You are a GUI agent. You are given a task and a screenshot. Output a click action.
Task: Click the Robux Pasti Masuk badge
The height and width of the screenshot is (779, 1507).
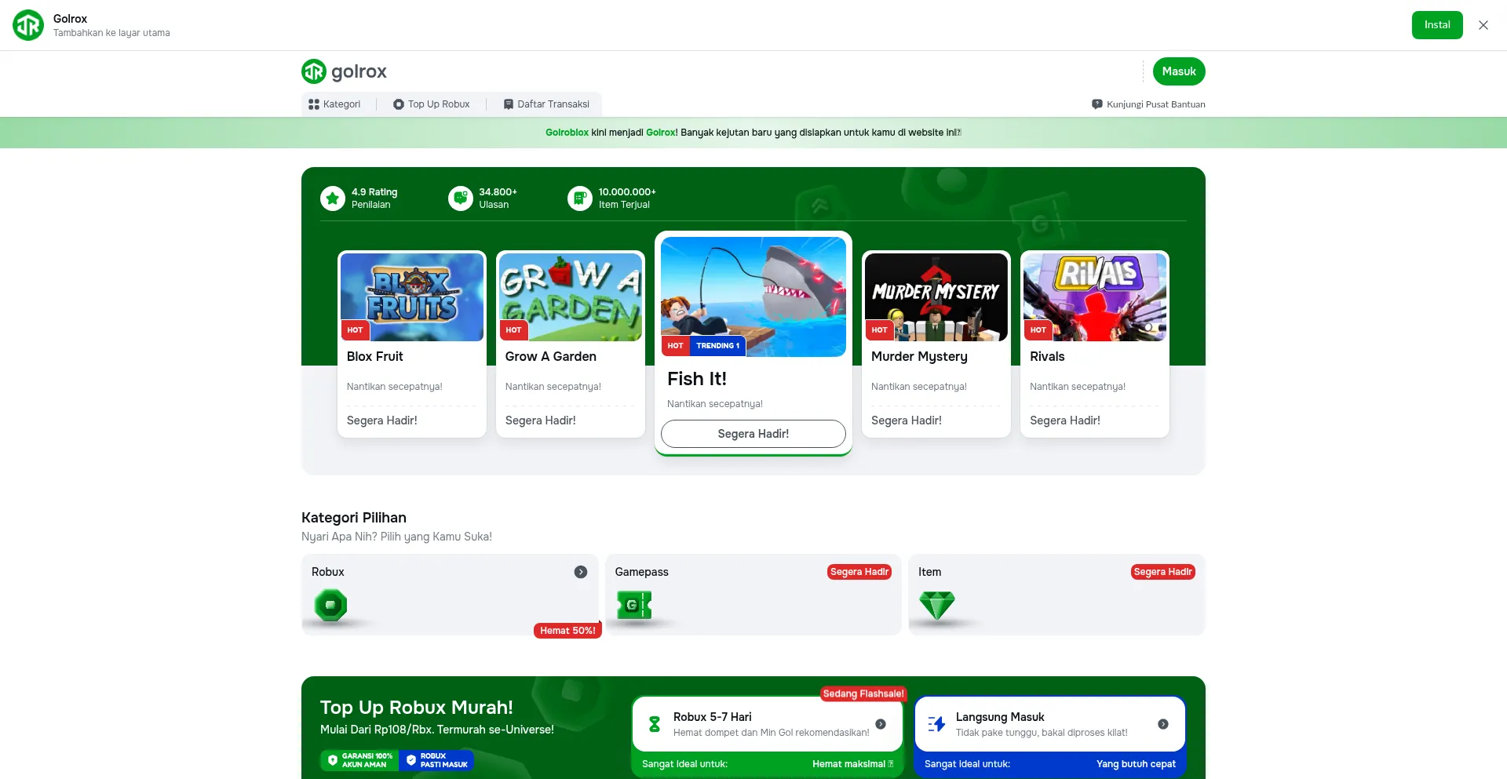[436, 760]
